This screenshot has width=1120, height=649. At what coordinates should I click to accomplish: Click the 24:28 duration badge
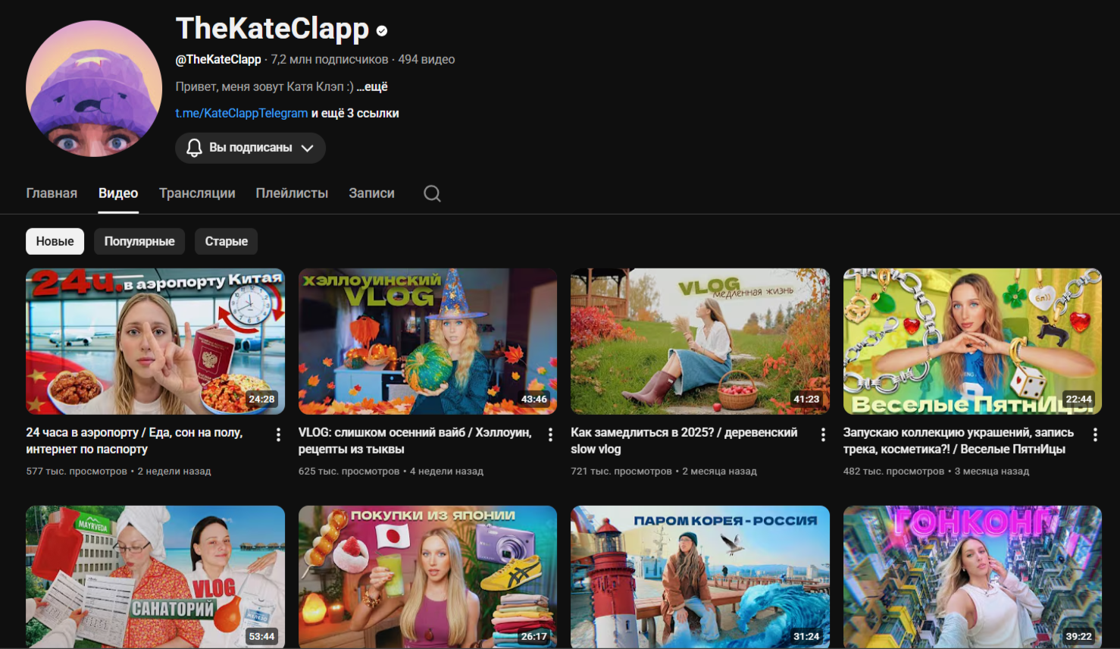(x=262, y=399)
